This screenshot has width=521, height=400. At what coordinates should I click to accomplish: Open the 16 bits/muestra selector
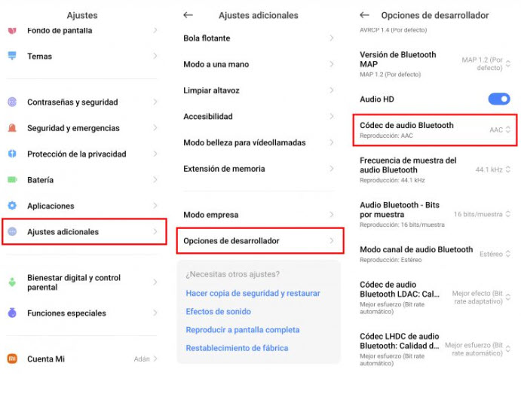pyautogui.click(x=482, y=214)
